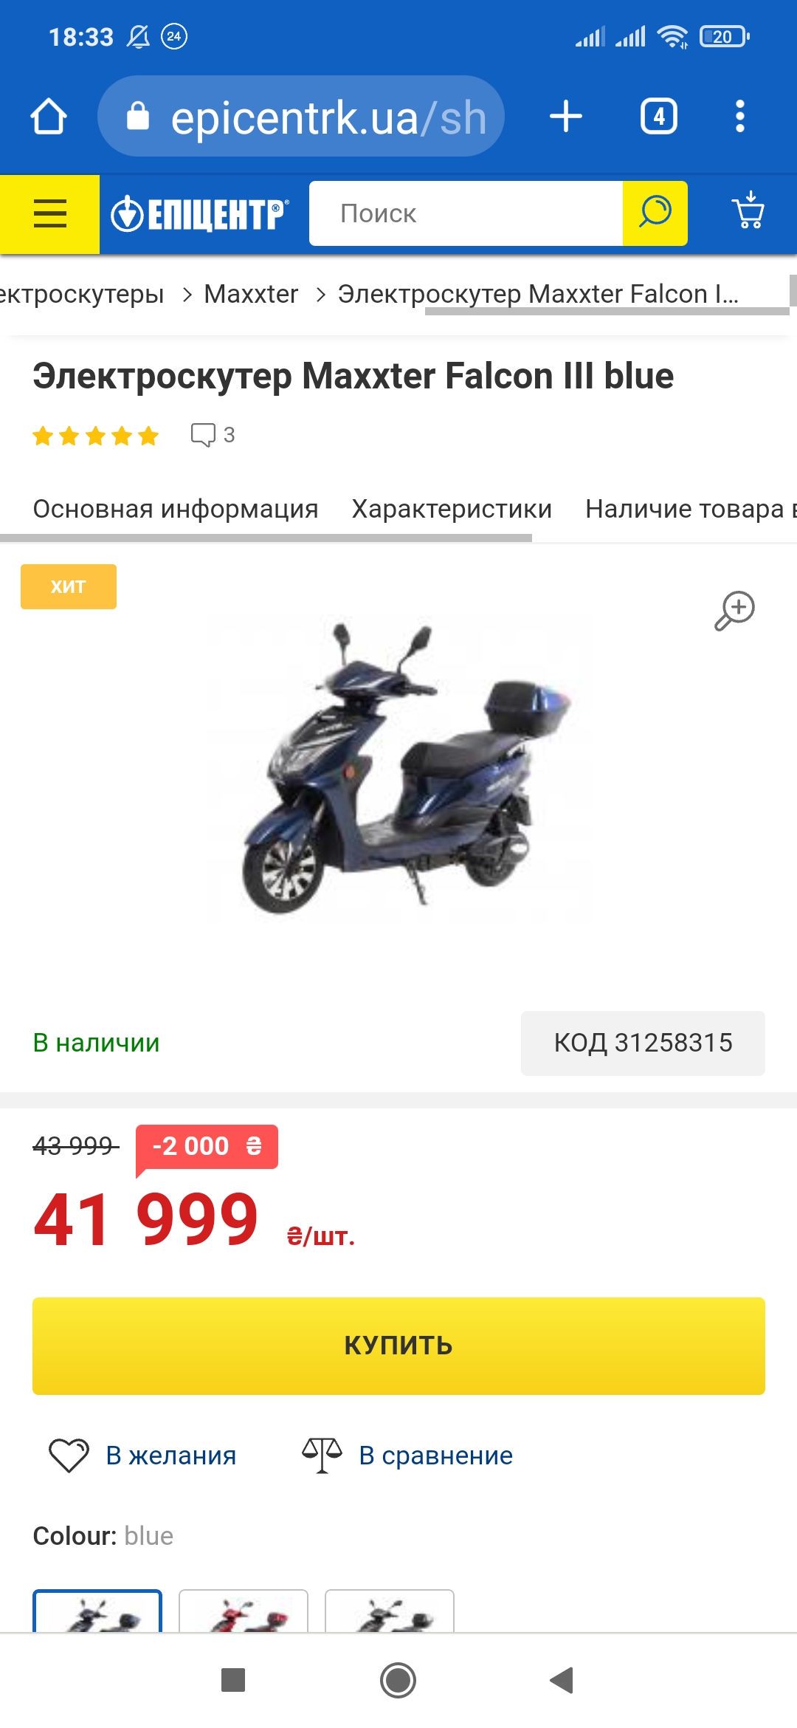Switch to the Основная информация tab
Image resolution: width=797 pixels, height=1728 pixels.
(x=176, y=509)
